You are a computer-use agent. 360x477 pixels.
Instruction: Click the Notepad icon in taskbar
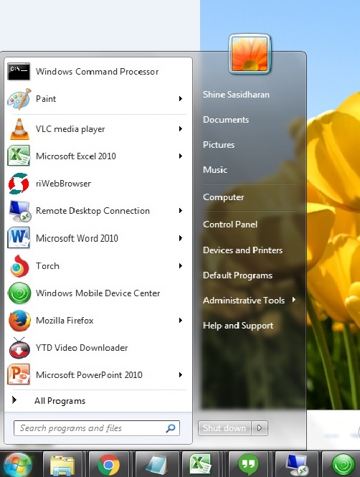[x=156, y=465]
